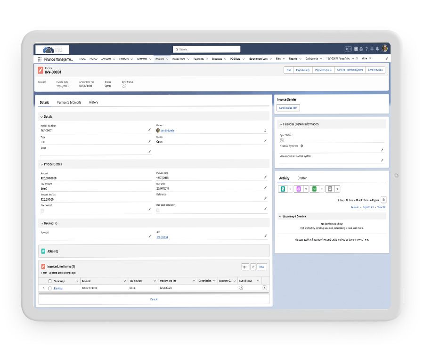
Task: Refresh the Invoice Line Items list
Action: coord(253,267)
